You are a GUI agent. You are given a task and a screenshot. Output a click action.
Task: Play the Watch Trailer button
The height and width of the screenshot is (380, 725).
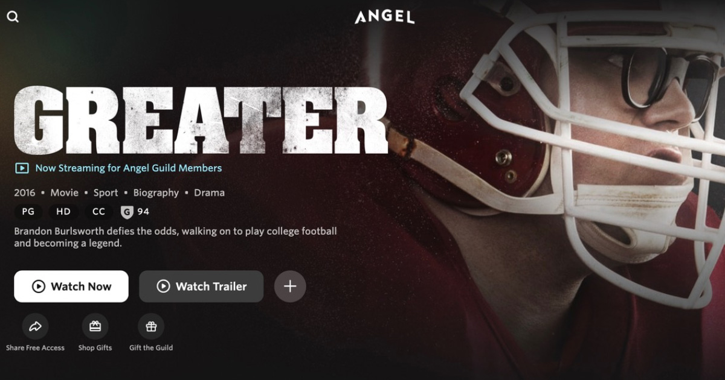pyautogui.click(x=201, y=287)
